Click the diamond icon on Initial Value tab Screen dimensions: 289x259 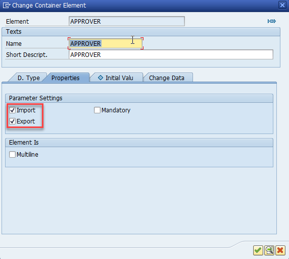pos(101,78)
